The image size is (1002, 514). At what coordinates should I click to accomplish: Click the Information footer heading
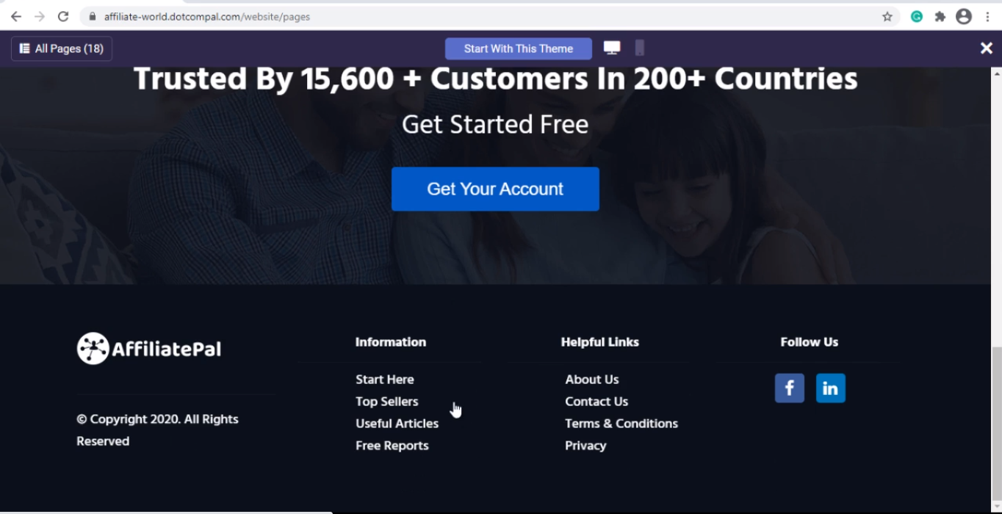point(391,342)
